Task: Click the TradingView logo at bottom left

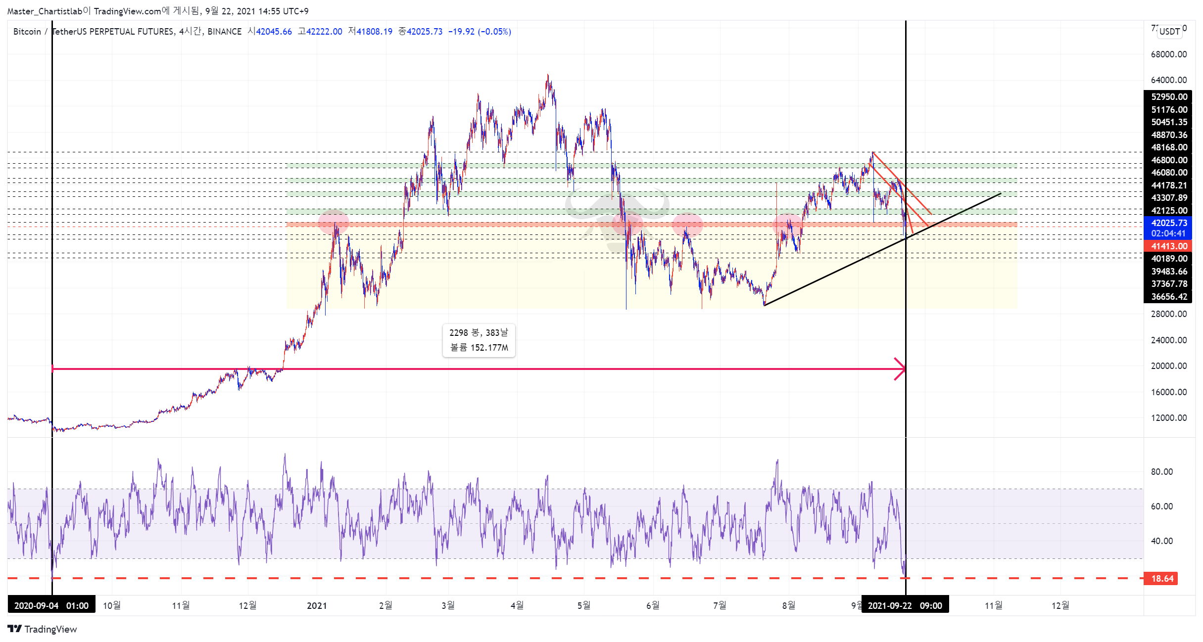Action: pyautogui.click(x=43, y=629)
